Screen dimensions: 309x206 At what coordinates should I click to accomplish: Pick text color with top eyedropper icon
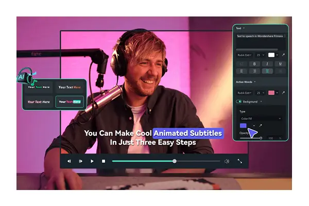point(283,55)
